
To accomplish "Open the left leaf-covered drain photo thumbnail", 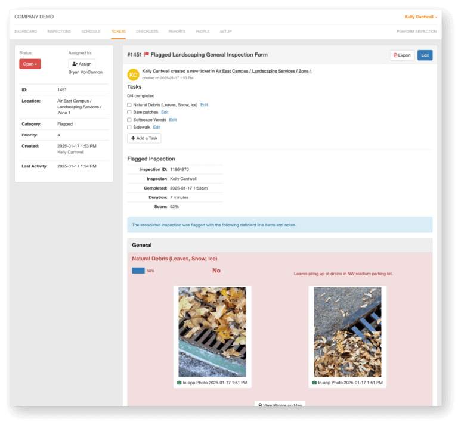I will 212,332.
